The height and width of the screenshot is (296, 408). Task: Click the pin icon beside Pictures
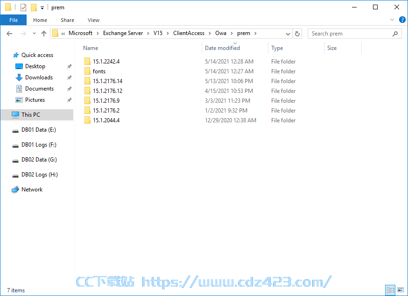tap(69, 100)
